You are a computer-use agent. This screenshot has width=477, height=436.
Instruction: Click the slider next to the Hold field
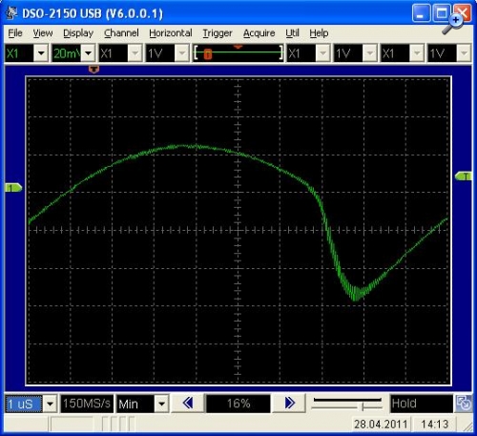[x=347, y=404]
